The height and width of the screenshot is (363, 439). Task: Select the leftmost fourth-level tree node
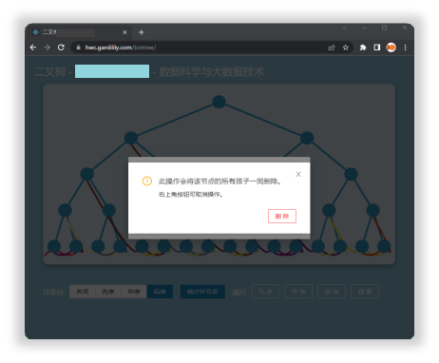[65, 210]
